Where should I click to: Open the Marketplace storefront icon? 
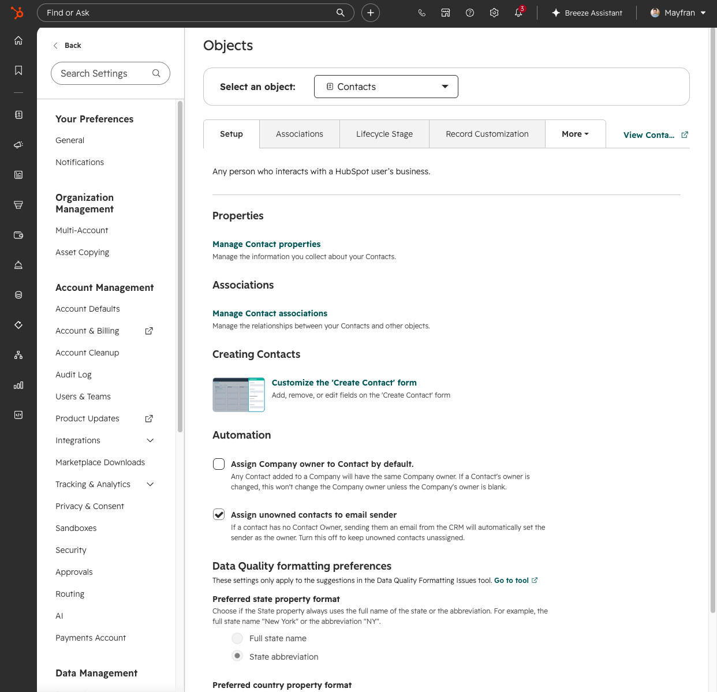pyautogui.click(x=446, y=13)
